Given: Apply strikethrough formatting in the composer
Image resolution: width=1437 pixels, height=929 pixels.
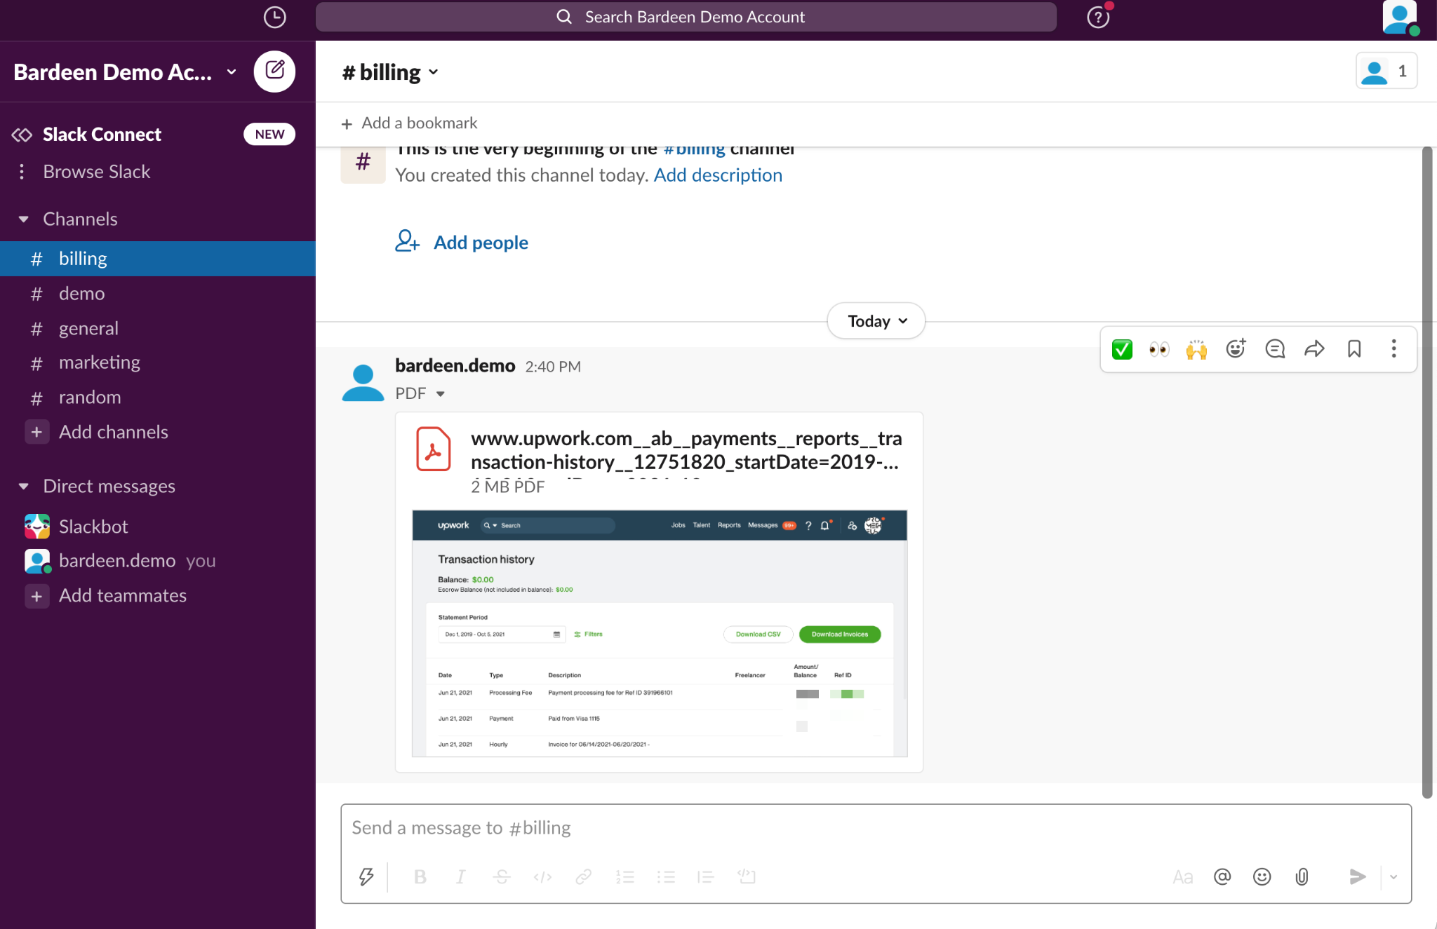Looking at the screenshot, I should click(501, 876).
